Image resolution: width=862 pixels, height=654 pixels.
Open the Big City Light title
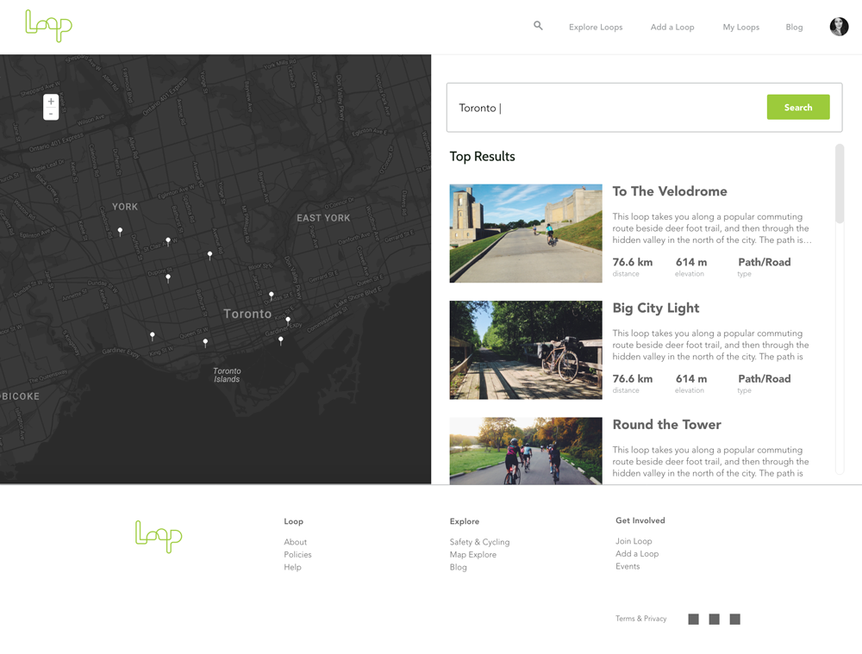tap(656, 308)
